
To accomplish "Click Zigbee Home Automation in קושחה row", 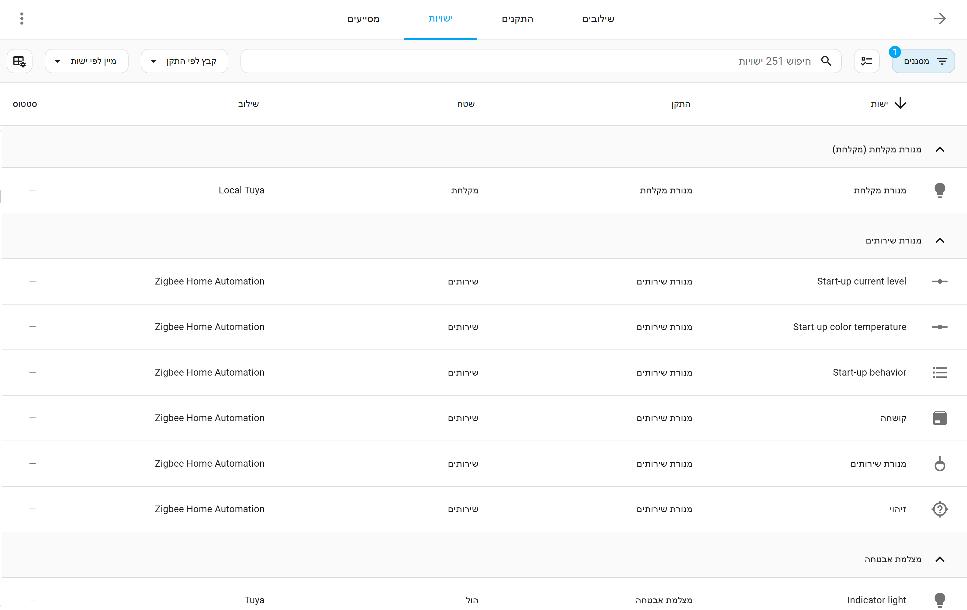I will tap(210, 418).
